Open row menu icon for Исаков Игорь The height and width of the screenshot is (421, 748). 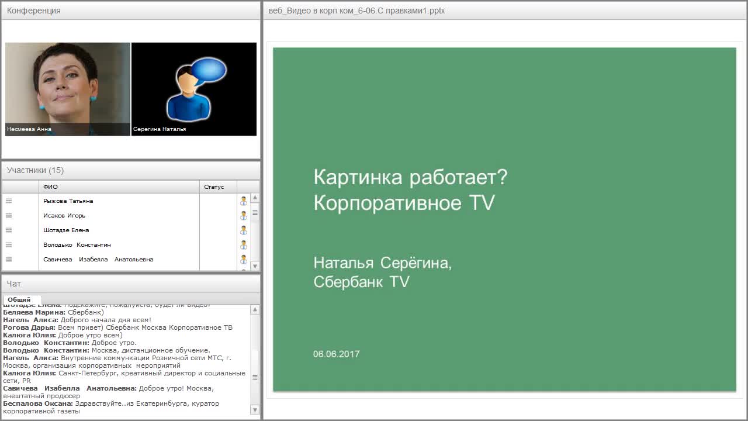(x=8, y=215)
